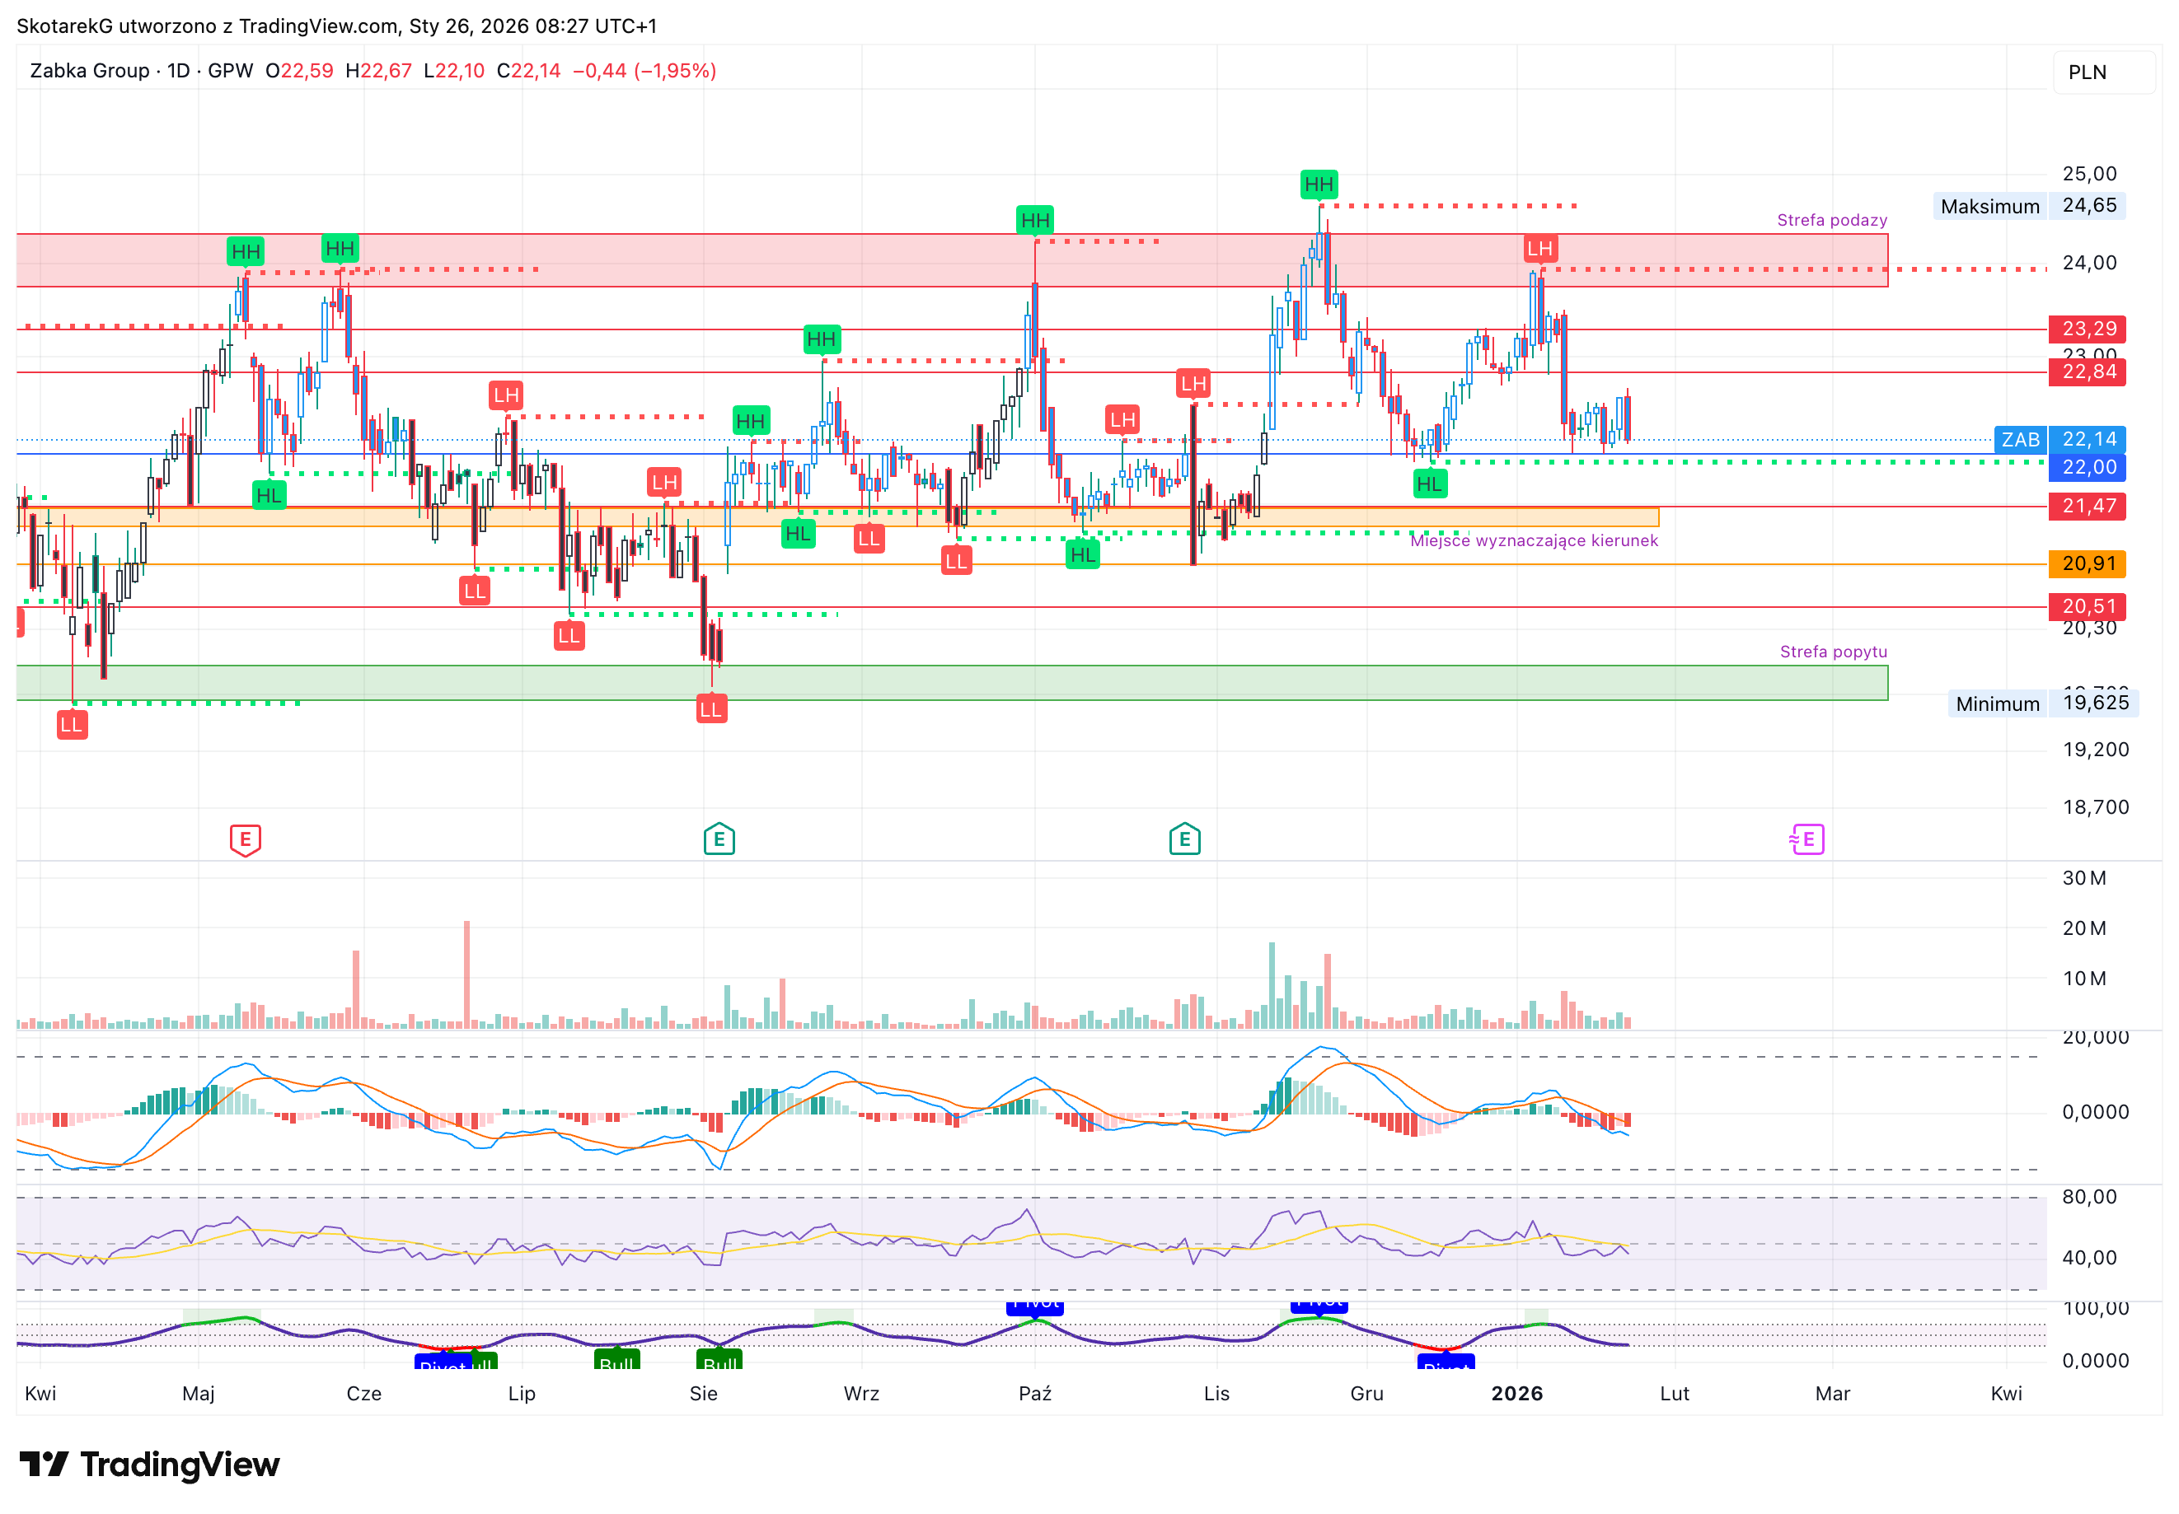Click the red 20,51 price level label
Screen dimensions: 2179x1514
[2087, 606]
